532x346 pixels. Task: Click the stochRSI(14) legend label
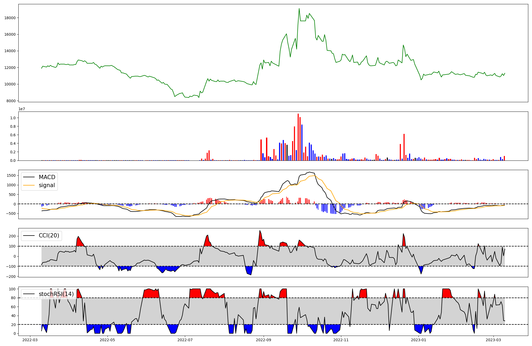[x=56, y=294]
